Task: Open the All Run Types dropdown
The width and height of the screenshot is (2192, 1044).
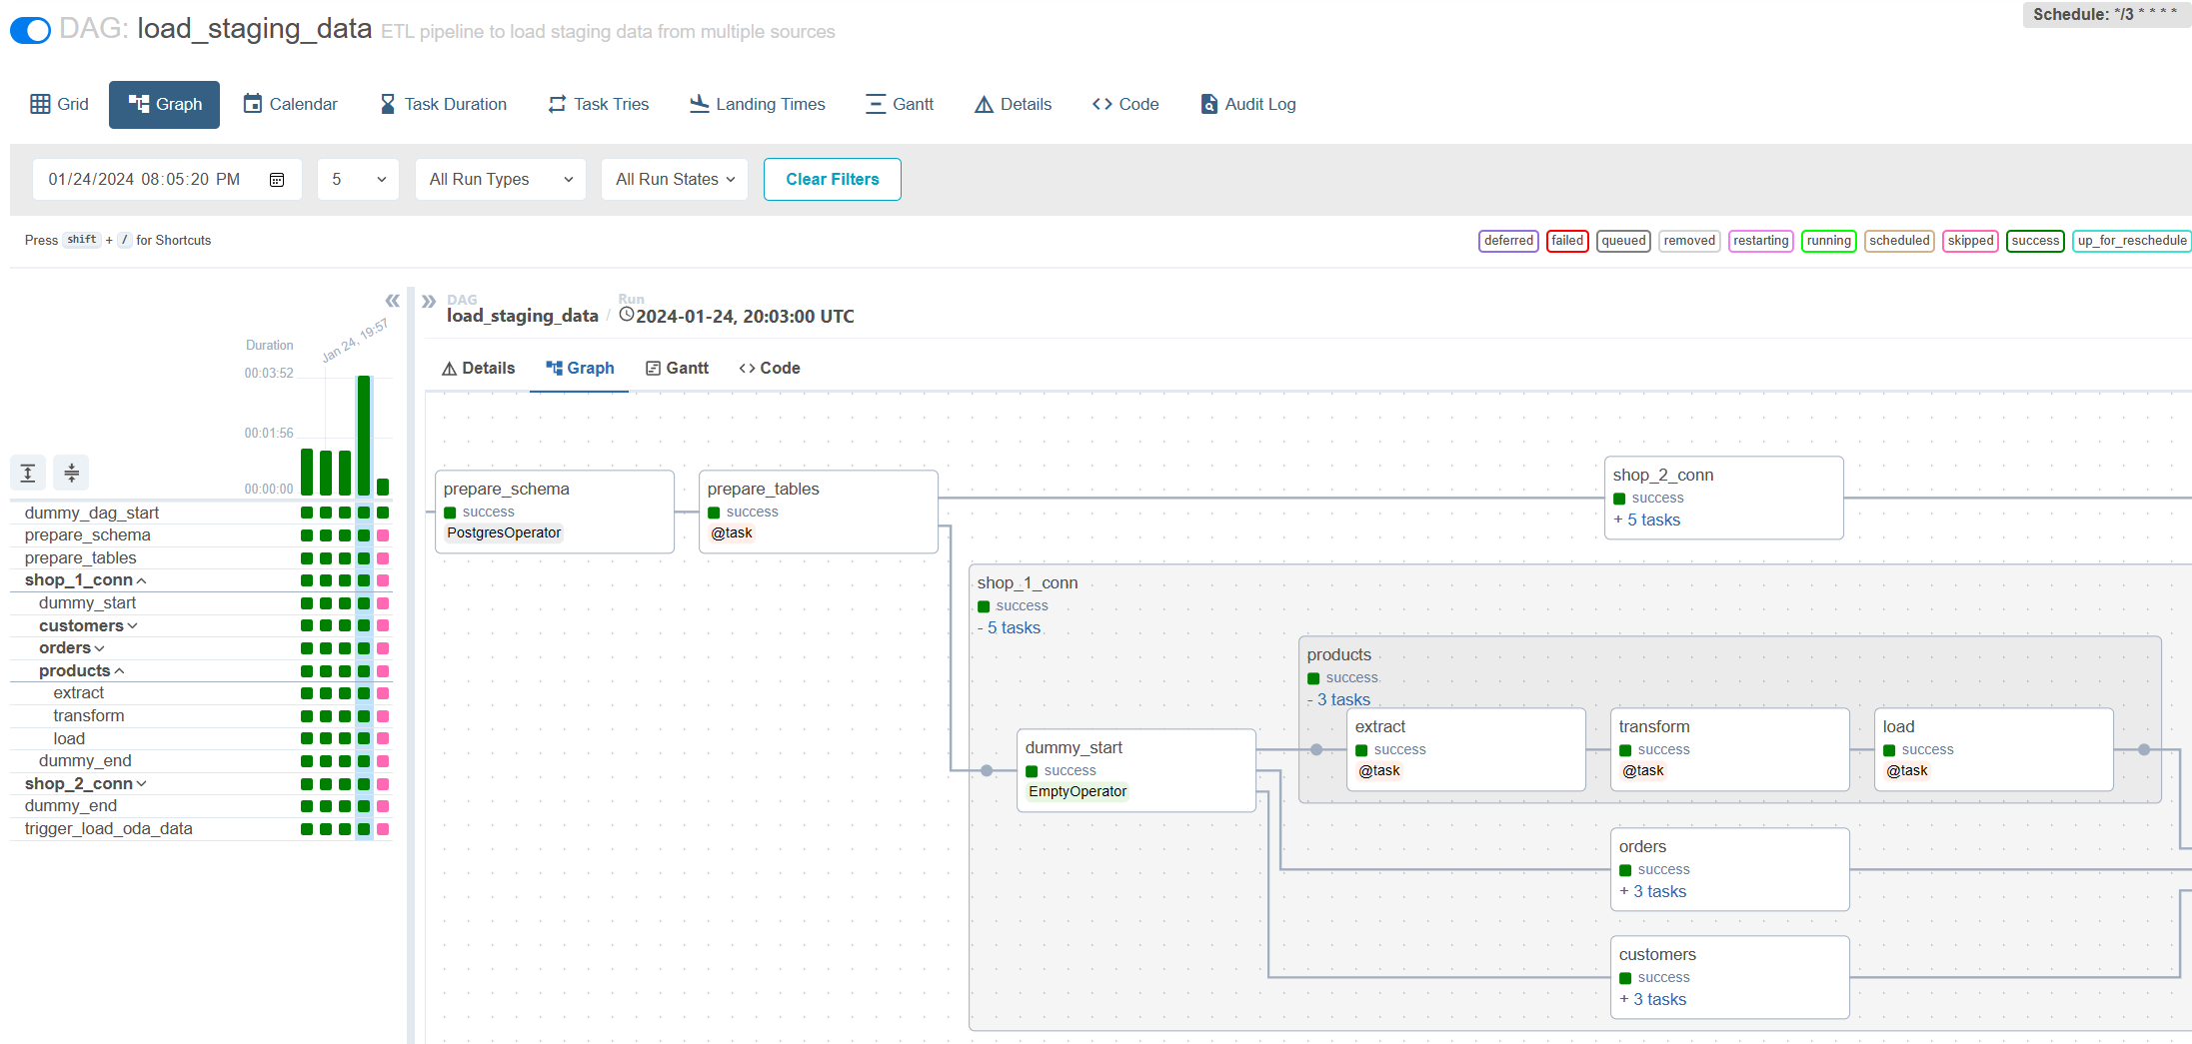Action: pos(500,180)
